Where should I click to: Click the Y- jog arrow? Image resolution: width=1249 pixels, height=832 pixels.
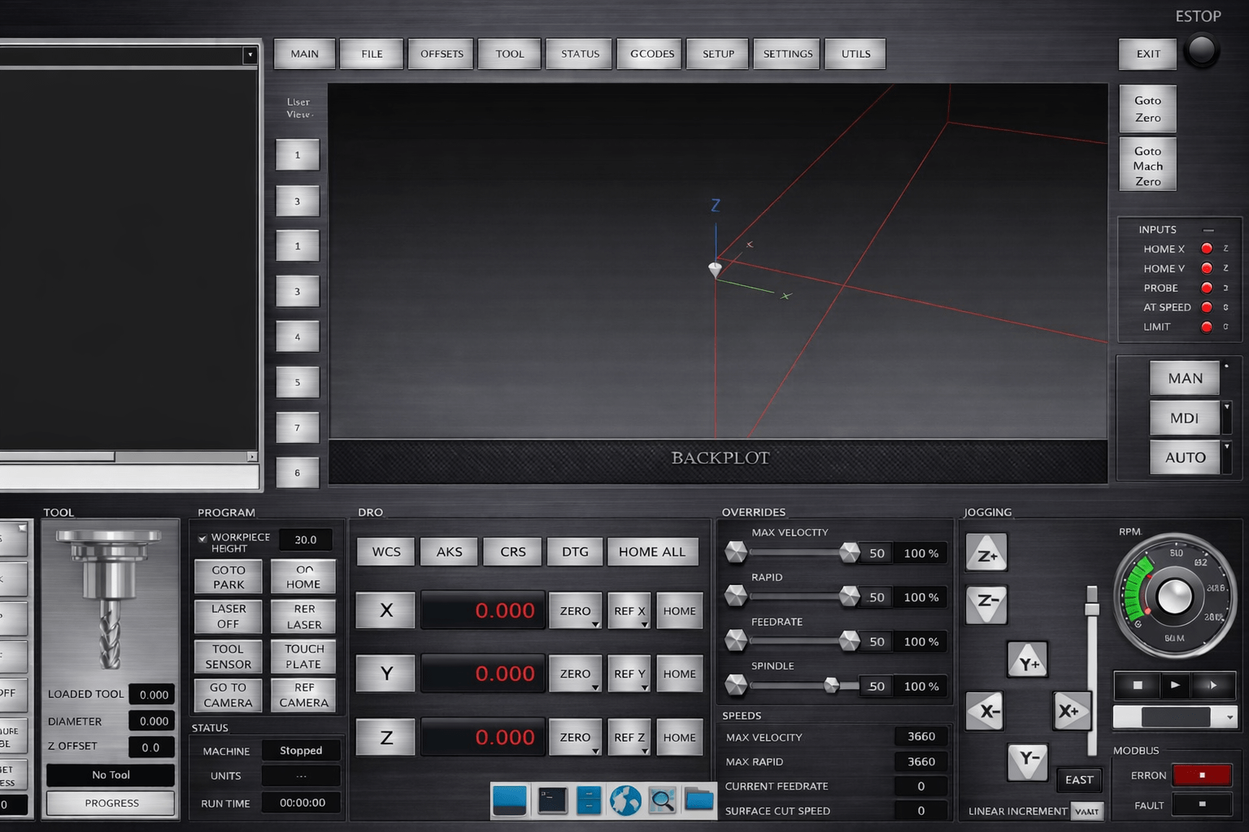pos(1027,760)
